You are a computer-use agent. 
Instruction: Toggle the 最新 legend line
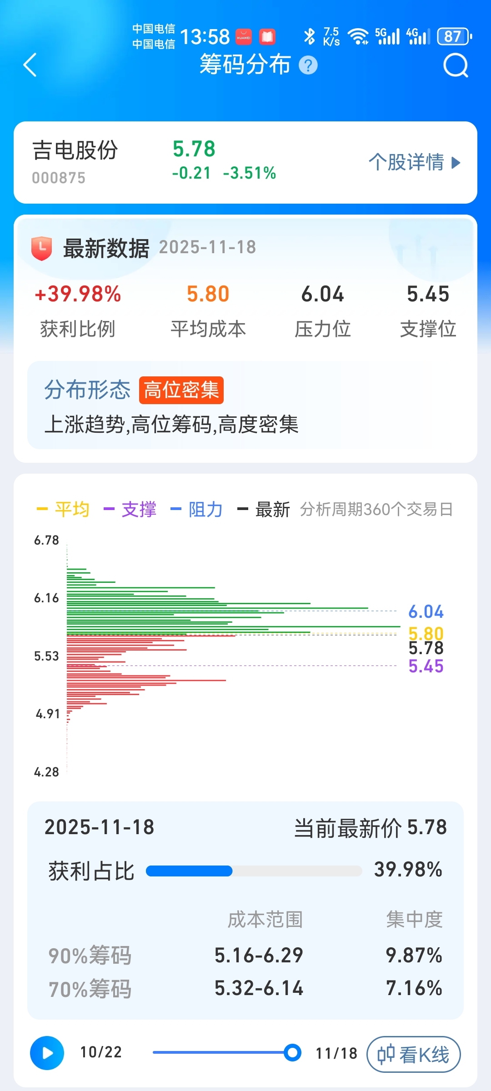[264, 509]
